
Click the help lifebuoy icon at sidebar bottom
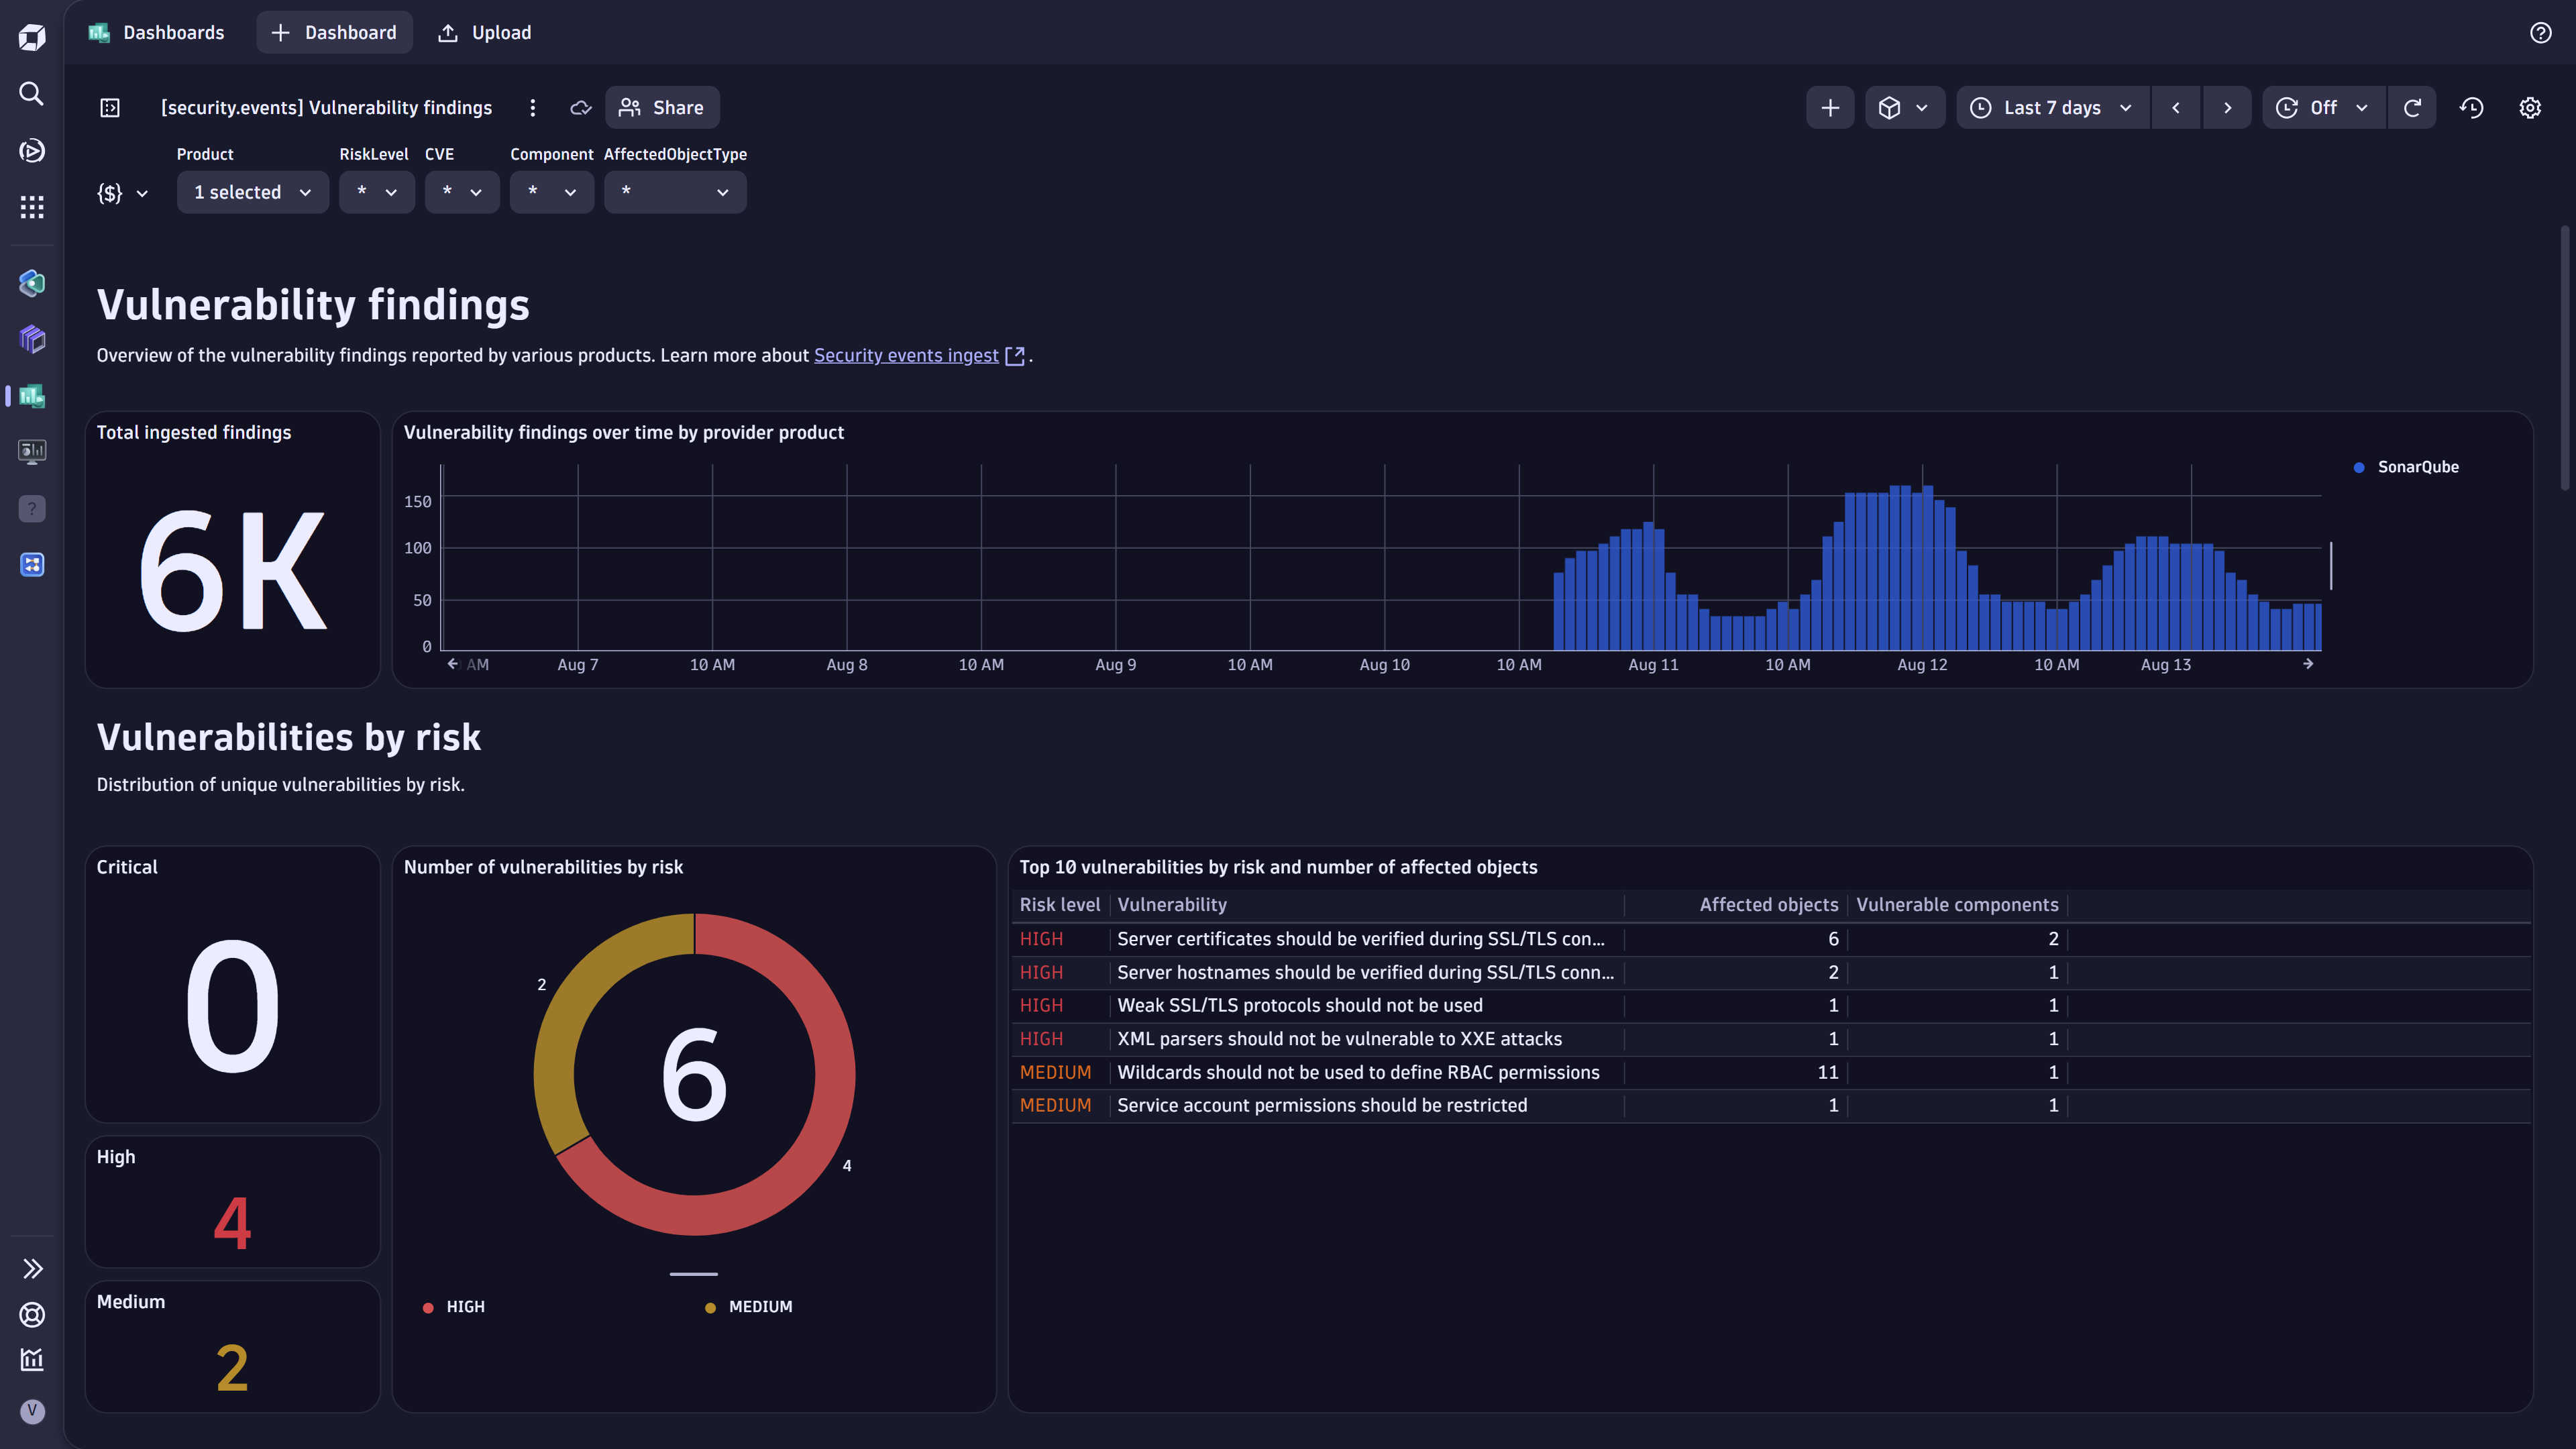point(31,1315)
